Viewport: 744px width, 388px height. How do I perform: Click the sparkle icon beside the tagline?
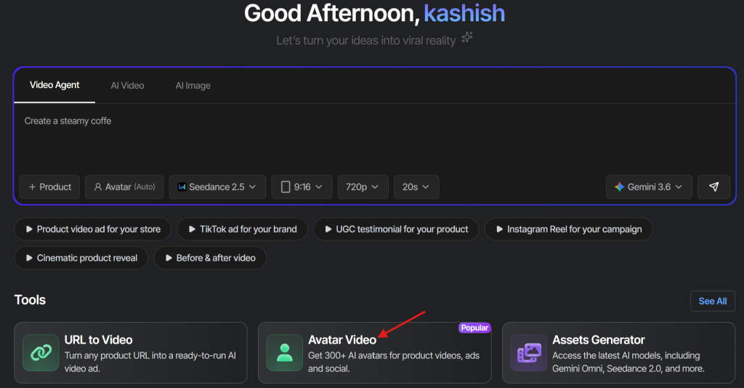click(x=467, y=38)
